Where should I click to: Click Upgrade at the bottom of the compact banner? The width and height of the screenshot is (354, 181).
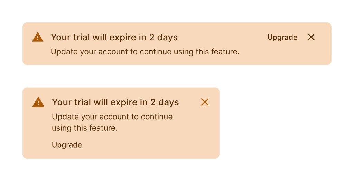point(67,145)
